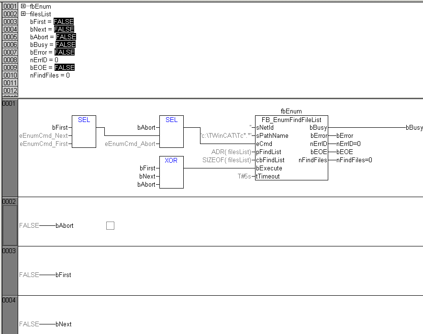Select the filesList declaration row
This screenshot has height=334, width=423.
point(40,14)
